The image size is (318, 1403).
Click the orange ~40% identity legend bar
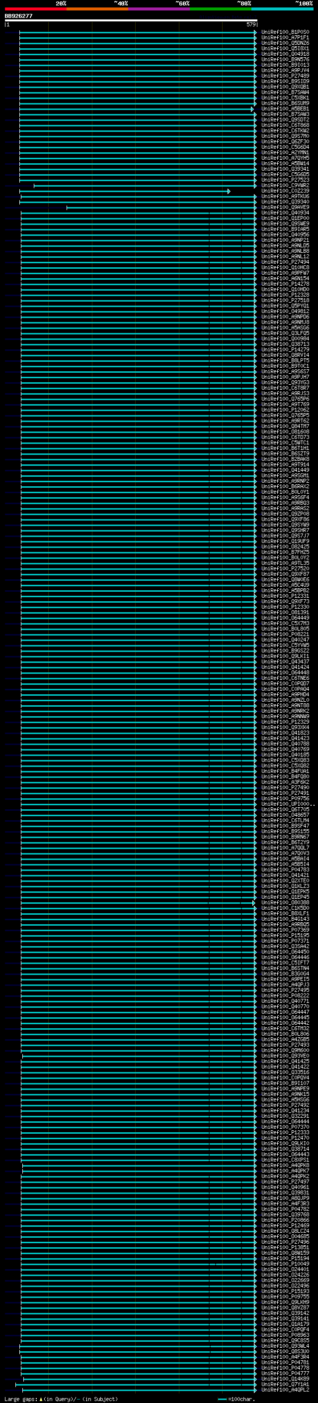pyautogui.click(x=97, y=9)
